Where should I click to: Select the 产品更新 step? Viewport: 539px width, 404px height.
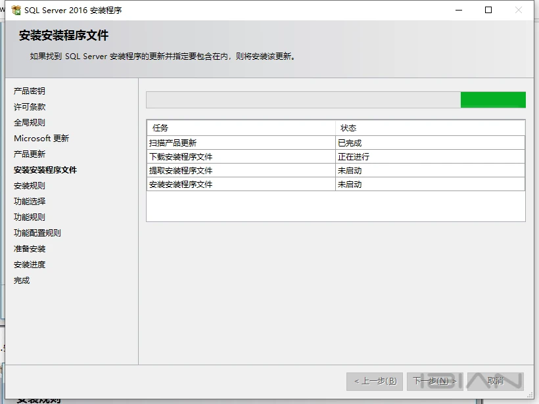pyautogui.click(x=30, y=154)
